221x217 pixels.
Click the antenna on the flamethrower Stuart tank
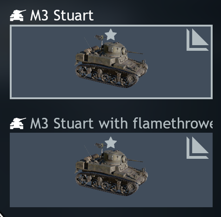click(87, 151)
